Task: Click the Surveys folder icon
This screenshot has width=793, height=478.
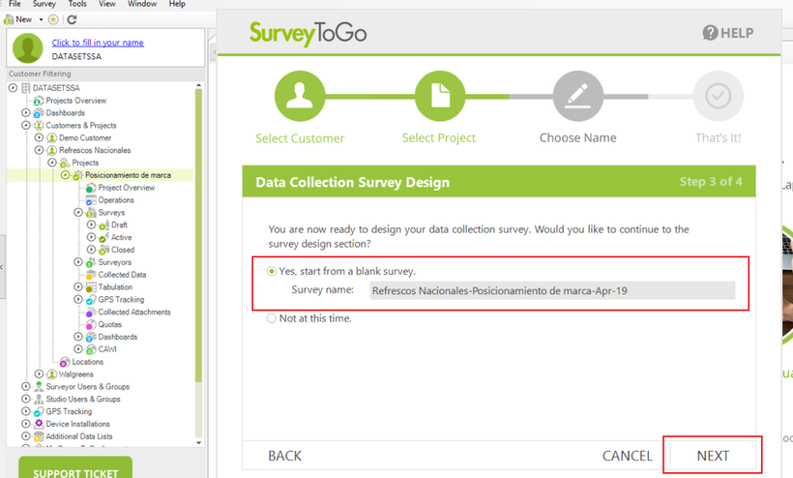Action: [x=91, y=213]
